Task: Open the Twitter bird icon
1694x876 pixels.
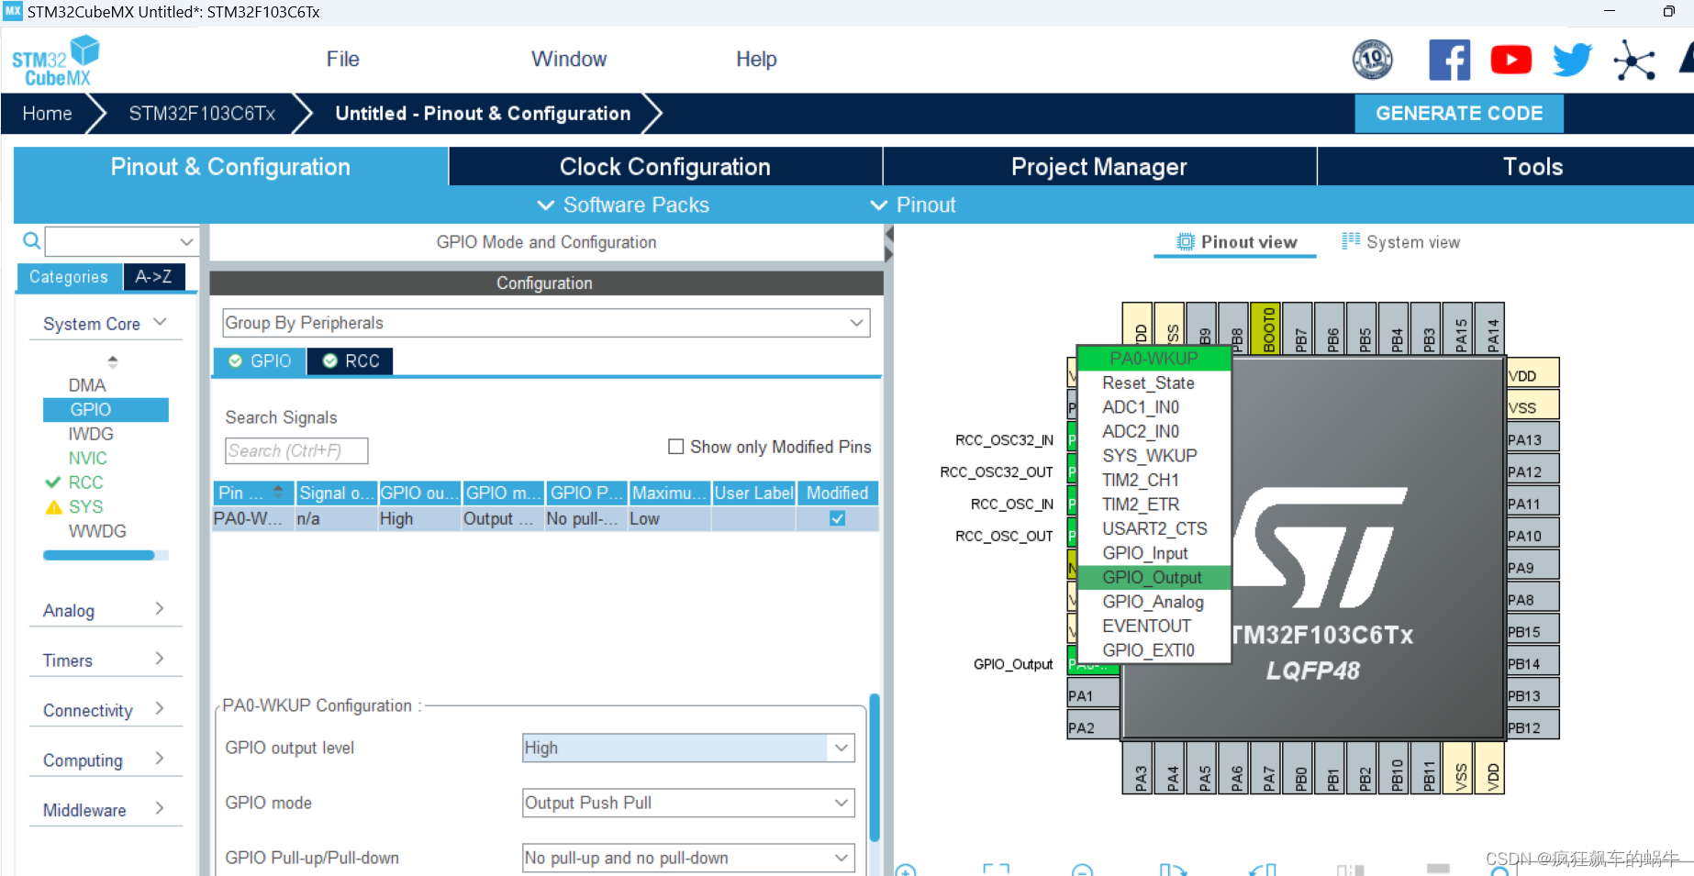Action: coord(1572,60)
